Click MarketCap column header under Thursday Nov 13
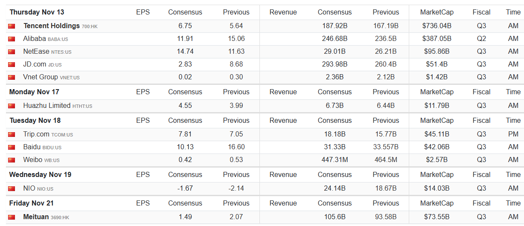Viewport: 524px width, 226px height. point(437,12)
